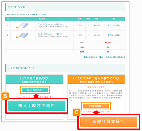Click the non-enlarged 新規会員登録へ button in first-time panel
The width and height of the screenshot is (142, 131).
[x=96, y=106]
